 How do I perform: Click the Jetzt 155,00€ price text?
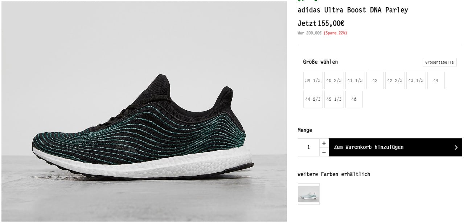[321, 23]
